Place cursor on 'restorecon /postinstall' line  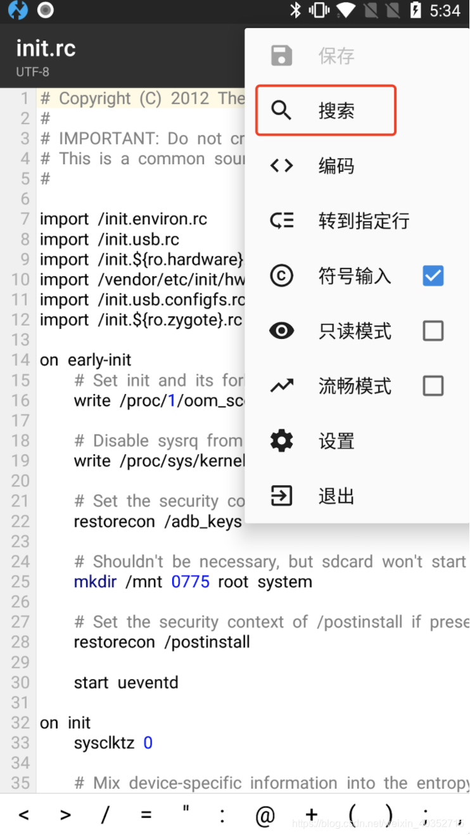pyautogui.click(x=162, y=642)
